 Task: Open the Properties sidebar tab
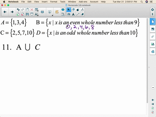pyautogui.click(x=153, y=44)
